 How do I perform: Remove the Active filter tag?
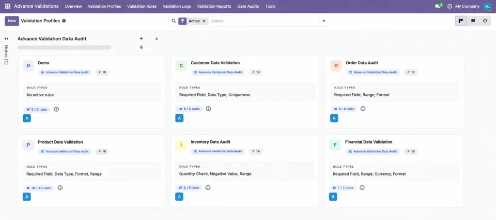[x=204, y=21]
